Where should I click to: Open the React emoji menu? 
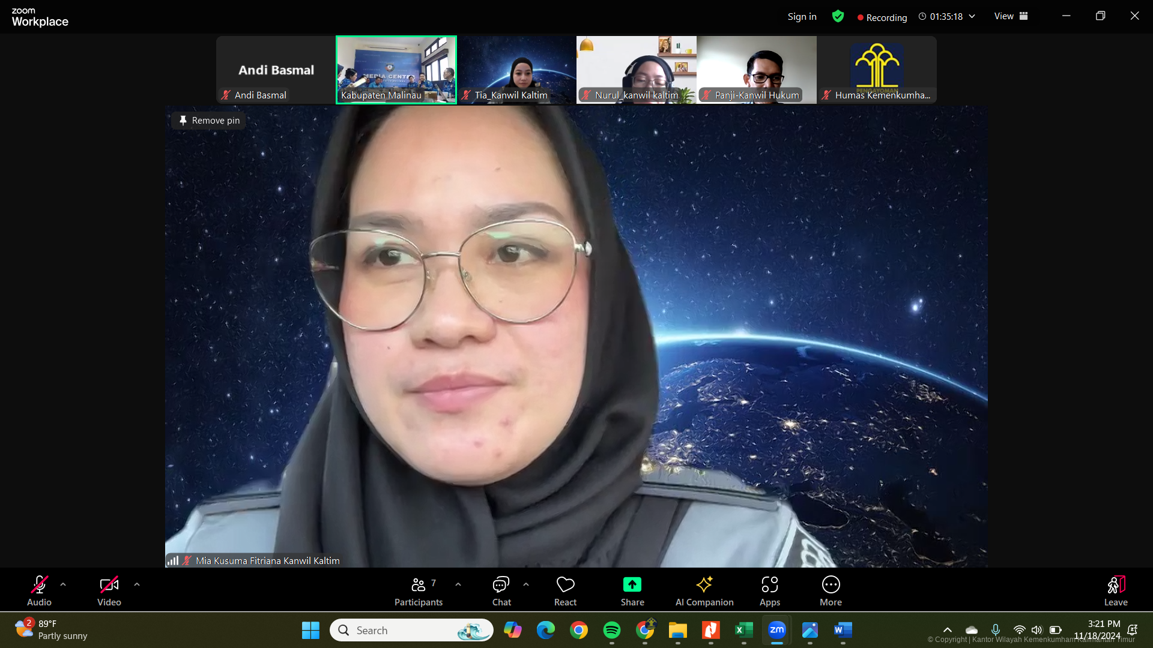point(565,590)
